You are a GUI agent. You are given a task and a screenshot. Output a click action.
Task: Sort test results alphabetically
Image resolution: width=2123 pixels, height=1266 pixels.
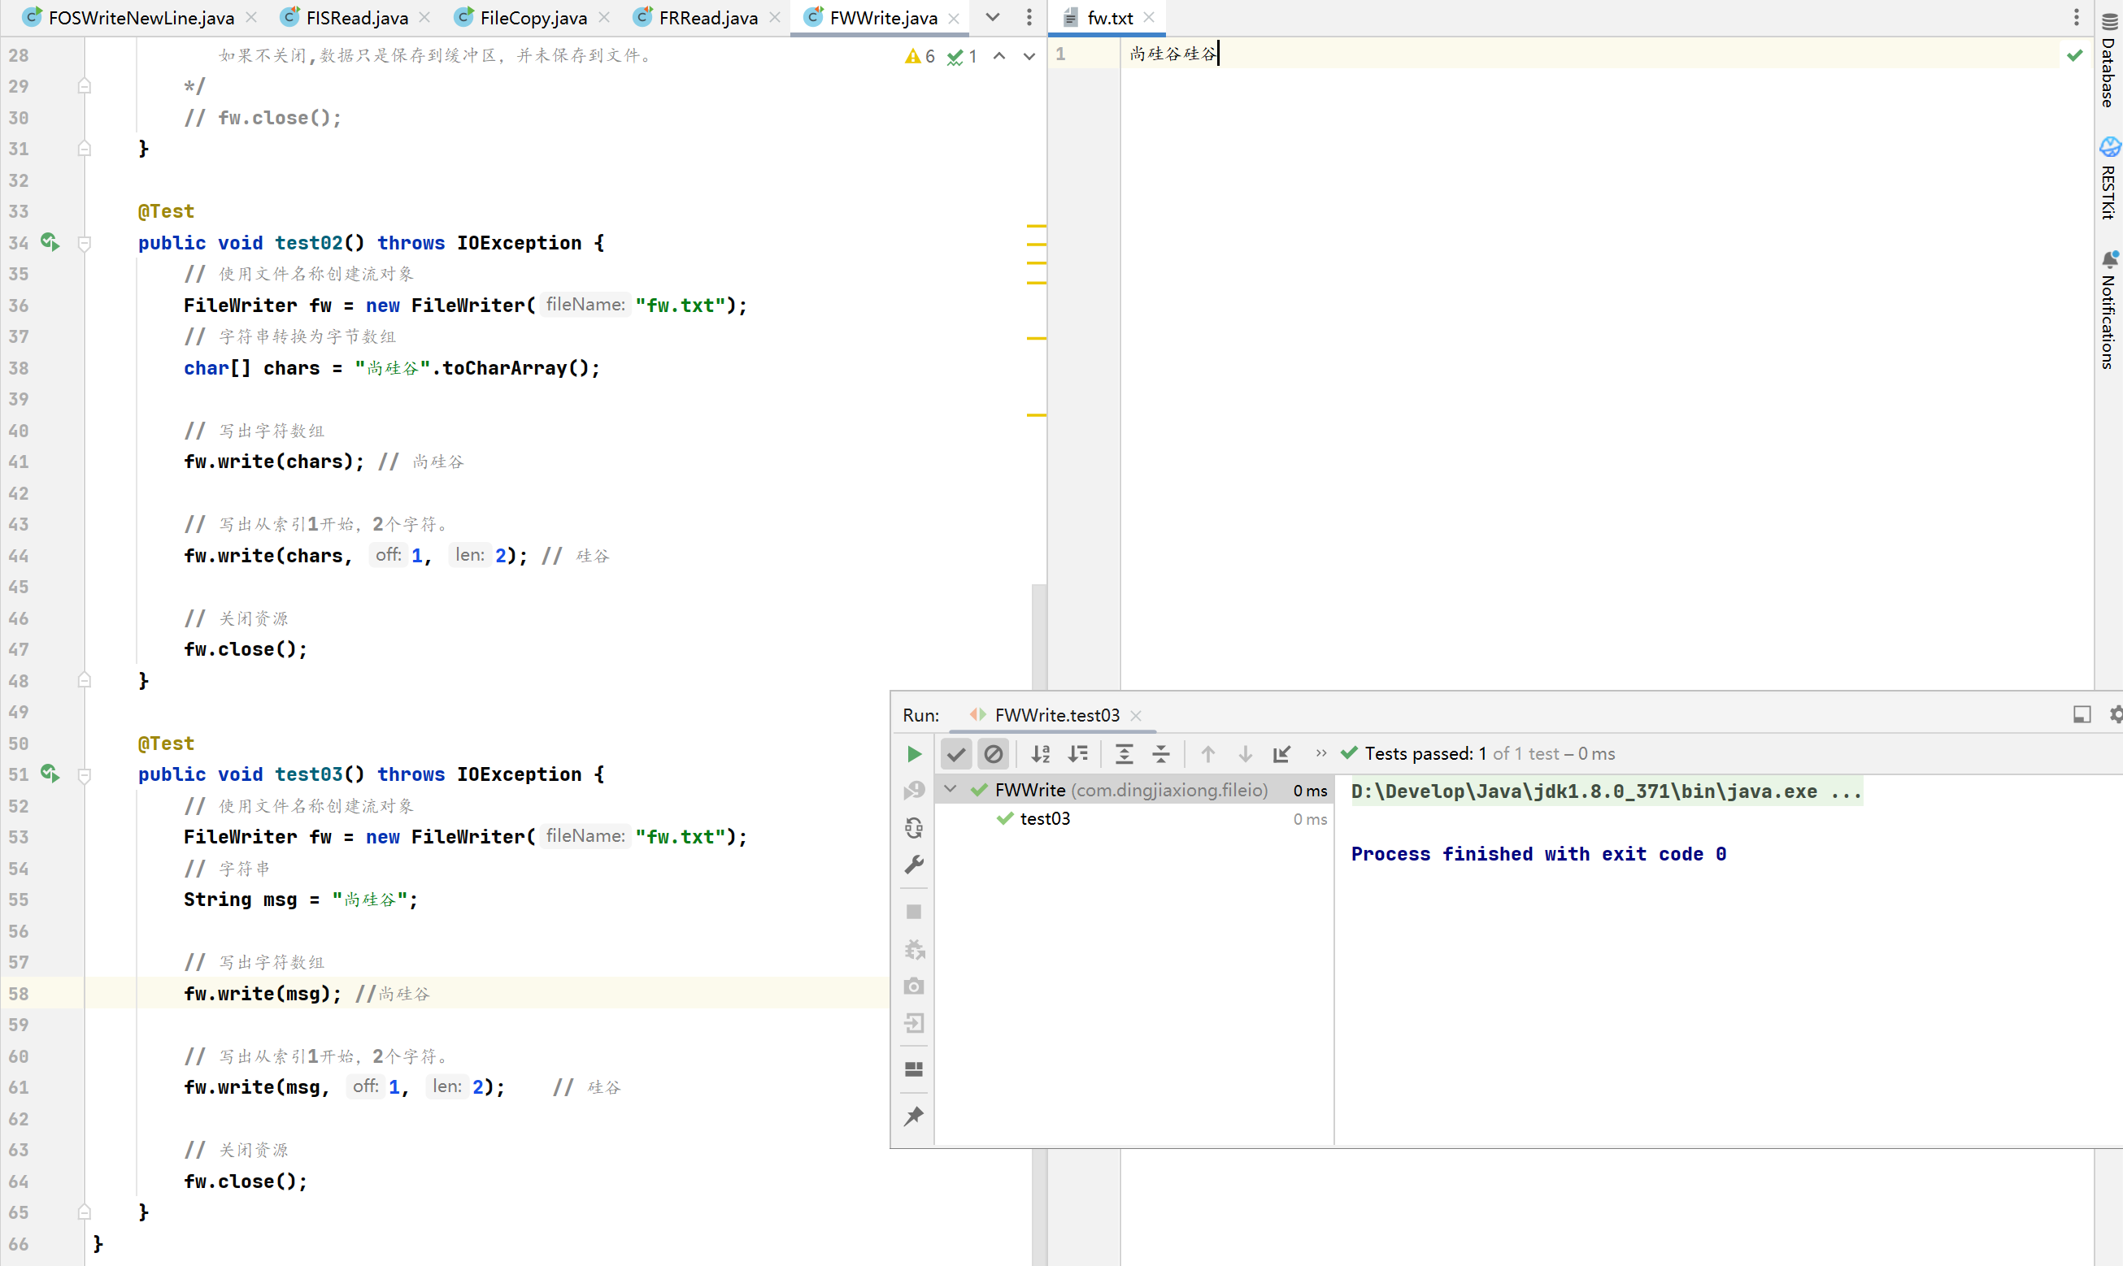point(1041,754)
